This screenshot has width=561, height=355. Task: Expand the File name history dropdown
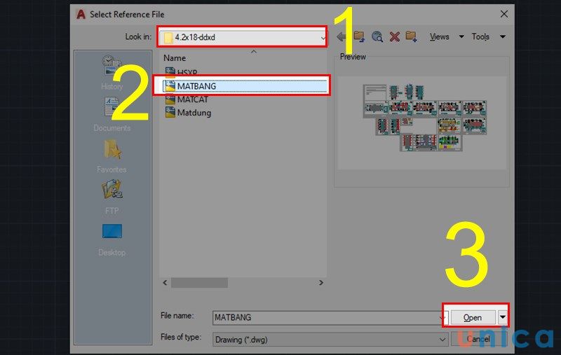tap(443, 317)
